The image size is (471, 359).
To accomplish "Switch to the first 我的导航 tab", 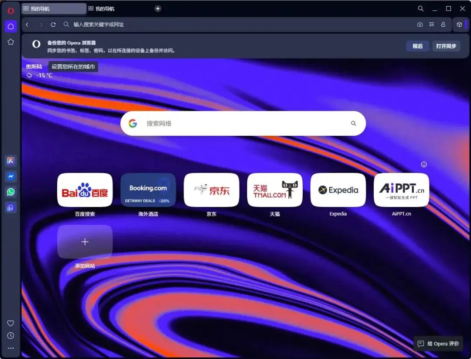I will (54, 8).
